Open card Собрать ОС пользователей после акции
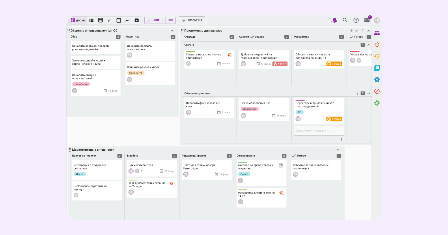Viewport: 448px width, 235px height. (316, 170)
